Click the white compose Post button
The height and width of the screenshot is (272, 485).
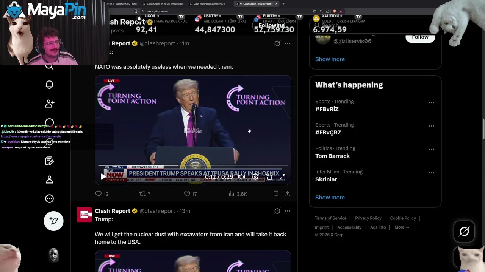[53, 221]
